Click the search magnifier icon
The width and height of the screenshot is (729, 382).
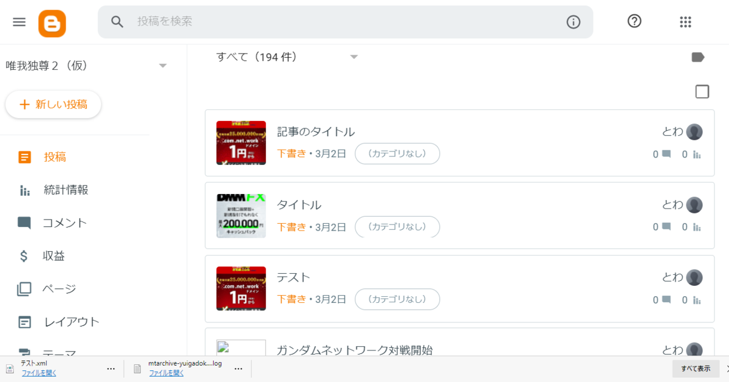click(117, 22)
